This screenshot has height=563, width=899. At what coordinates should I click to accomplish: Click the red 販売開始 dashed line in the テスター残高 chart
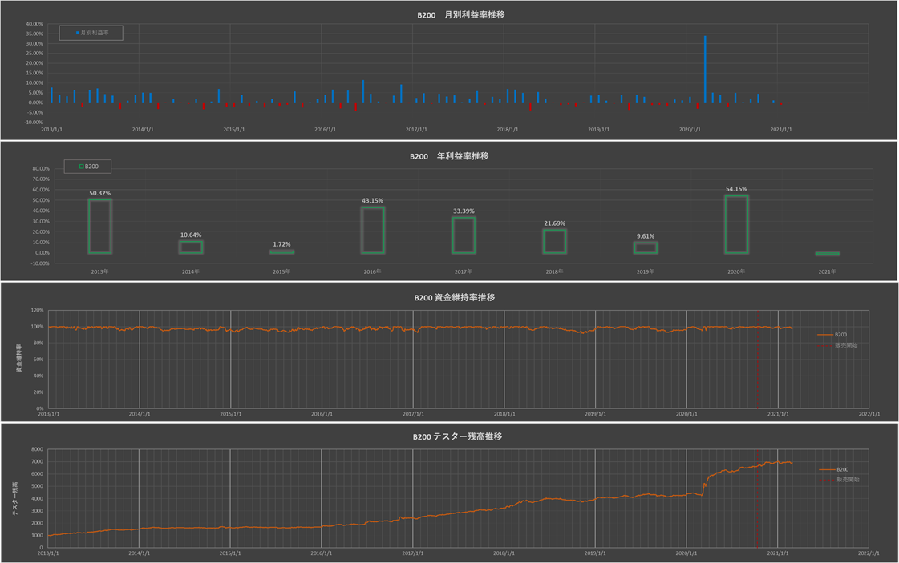pyautogui.click(x=756, y=498)
